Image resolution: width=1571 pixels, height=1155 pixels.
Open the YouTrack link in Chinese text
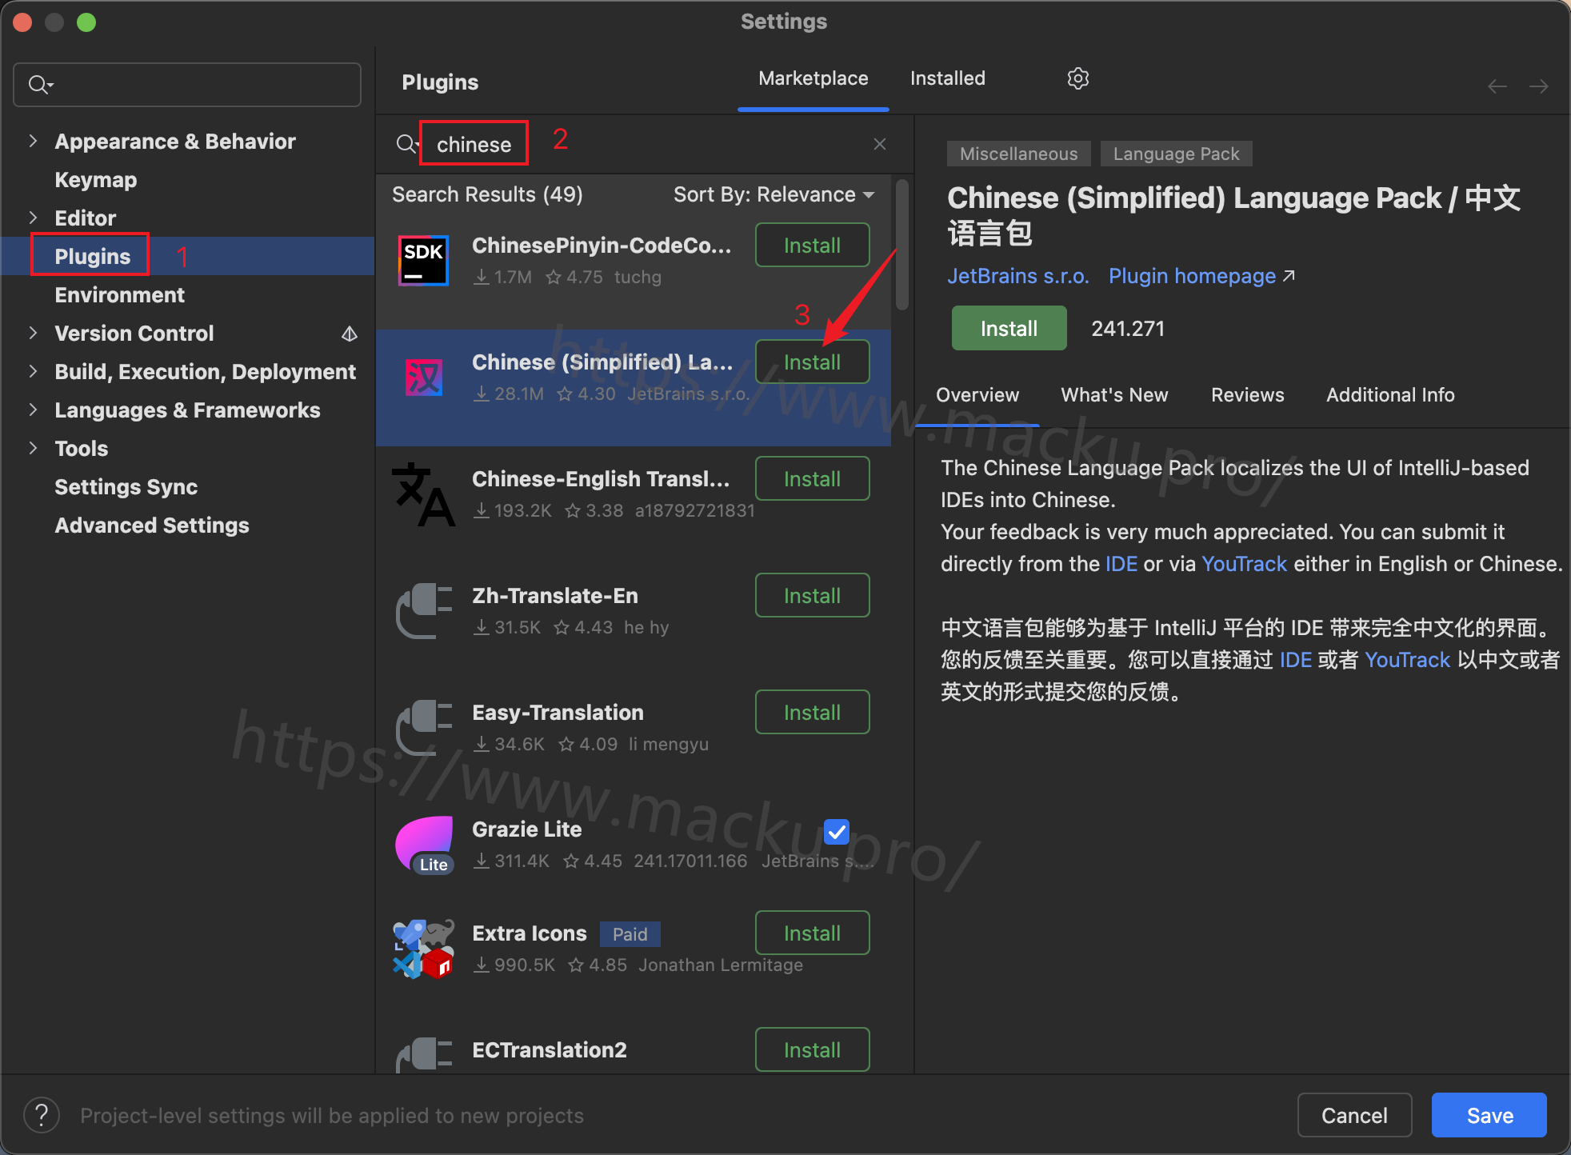pos(1407,660)
